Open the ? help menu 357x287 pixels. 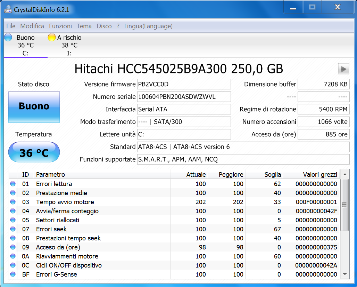118,26
